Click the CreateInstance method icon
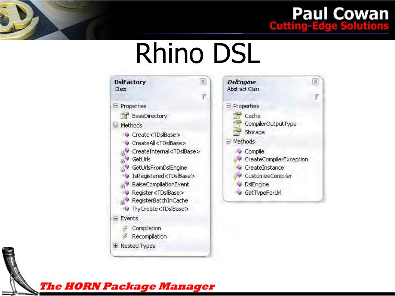 click(x=238, y=168)
